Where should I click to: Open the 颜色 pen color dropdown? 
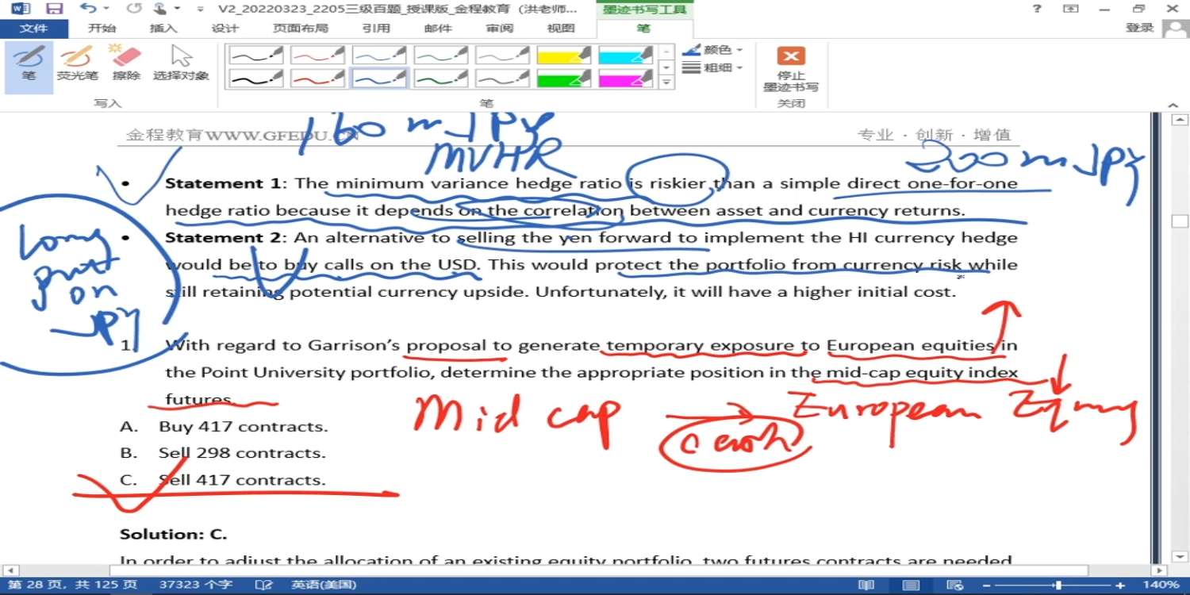(712, 50)
